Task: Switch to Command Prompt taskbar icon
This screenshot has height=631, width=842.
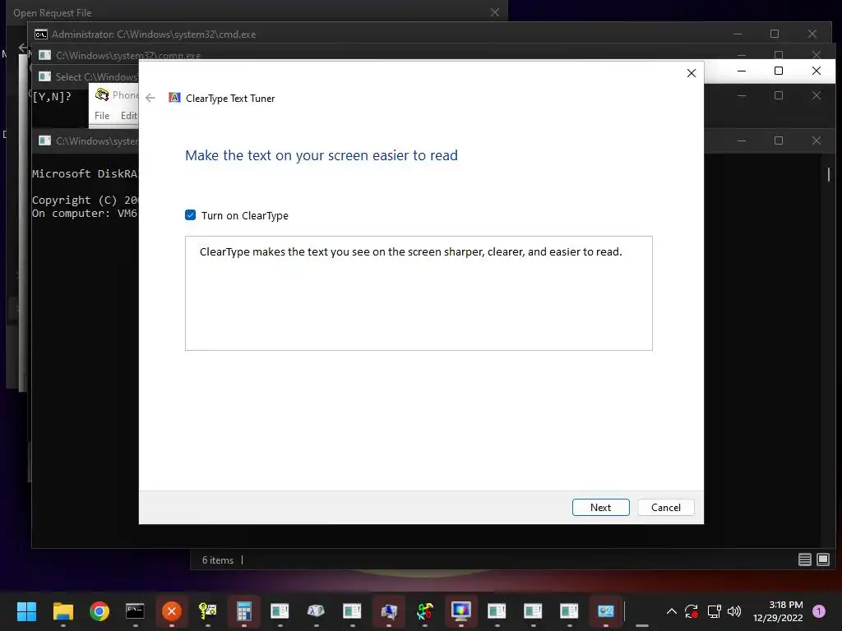Action: (135, 611)
